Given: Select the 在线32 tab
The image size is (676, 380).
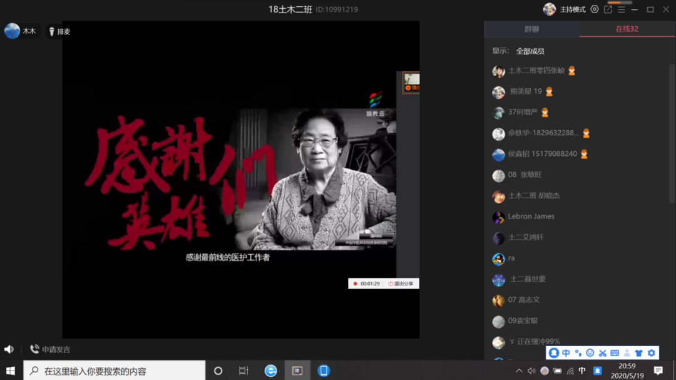Looking at the screenshot, I should (627, 29).
